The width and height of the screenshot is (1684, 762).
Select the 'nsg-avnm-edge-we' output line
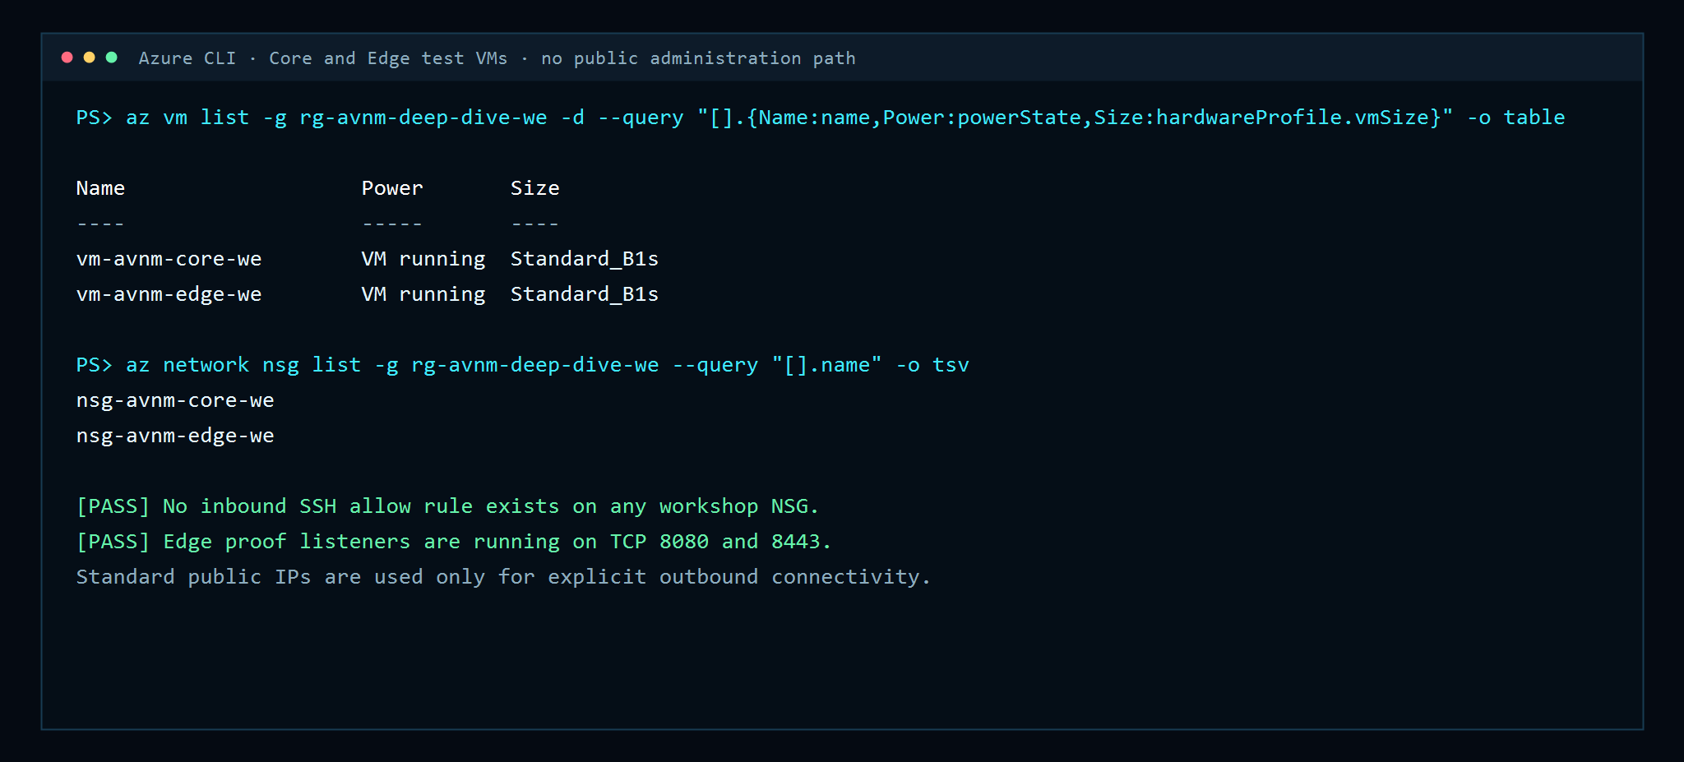[x=175, y=436]
